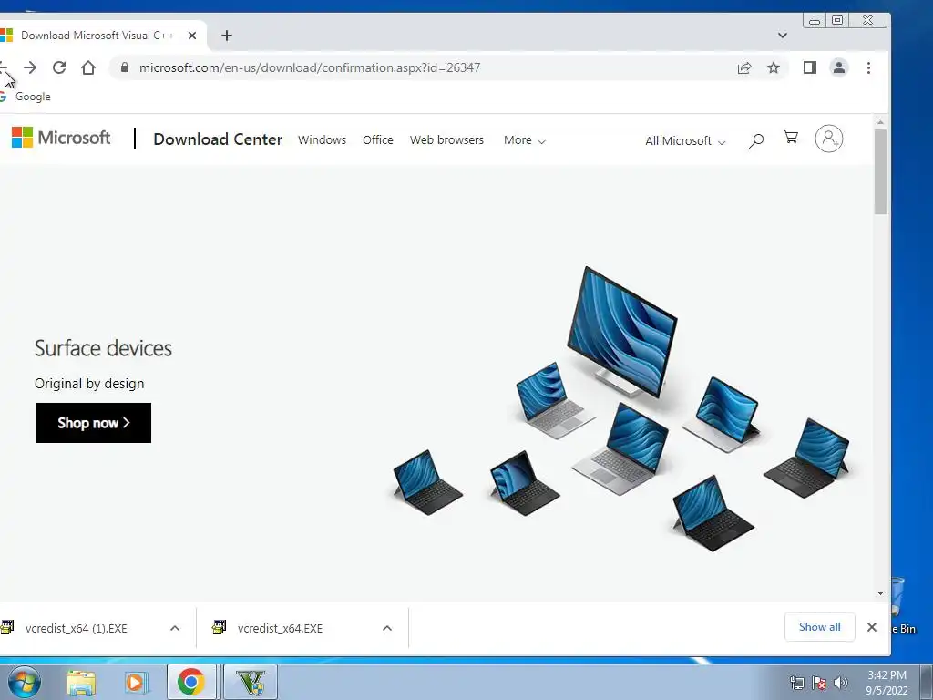The width and height of the screenshot is (933, 700).
Task: Click the "Original by design" text
Action: [x=89, y=384]
